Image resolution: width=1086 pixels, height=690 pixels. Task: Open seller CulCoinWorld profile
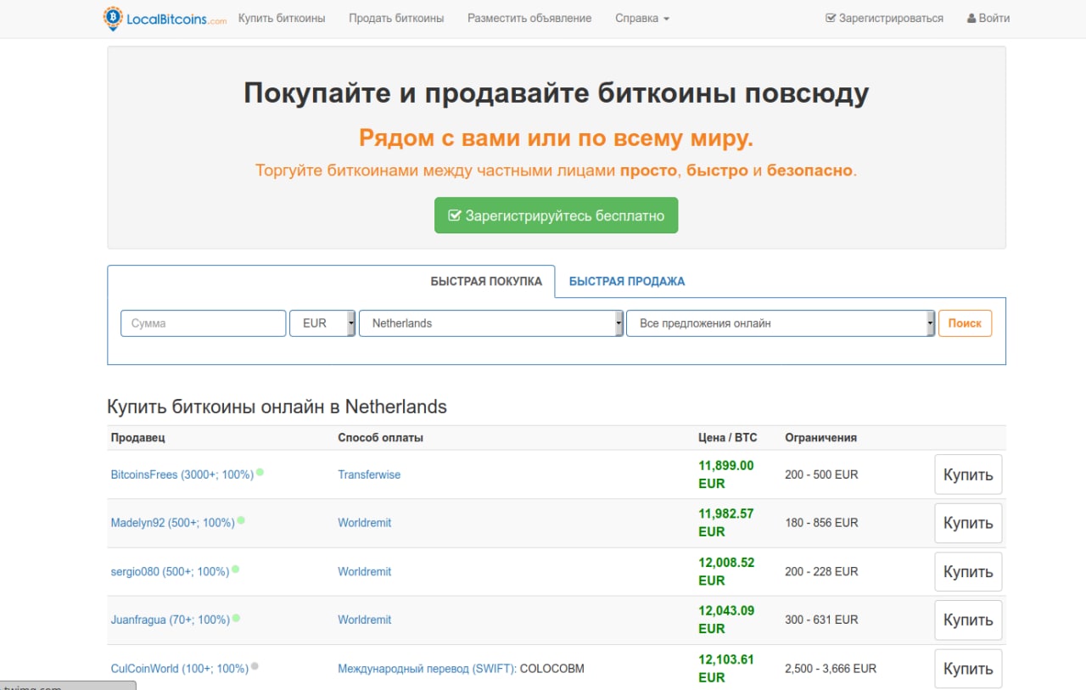tap(180, 669)
